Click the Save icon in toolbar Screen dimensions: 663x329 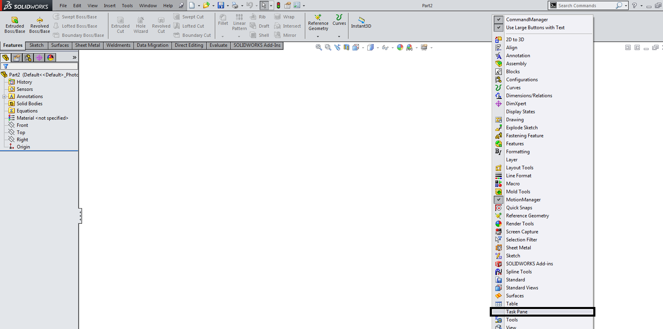point(220,6)
